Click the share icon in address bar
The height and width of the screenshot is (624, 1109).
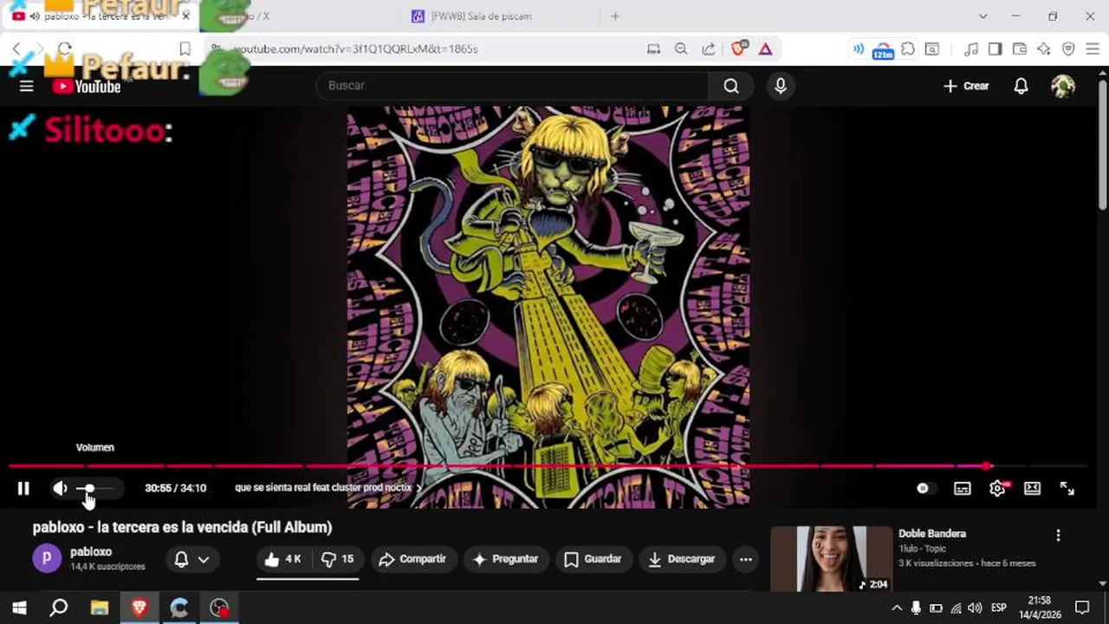point(709,49)
